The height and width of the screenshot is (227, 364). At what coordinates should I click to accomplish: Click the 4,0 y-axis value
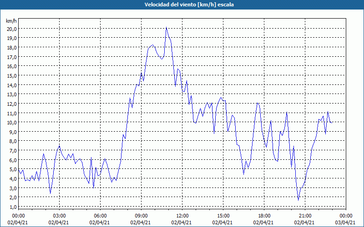(x=13, y=178)
